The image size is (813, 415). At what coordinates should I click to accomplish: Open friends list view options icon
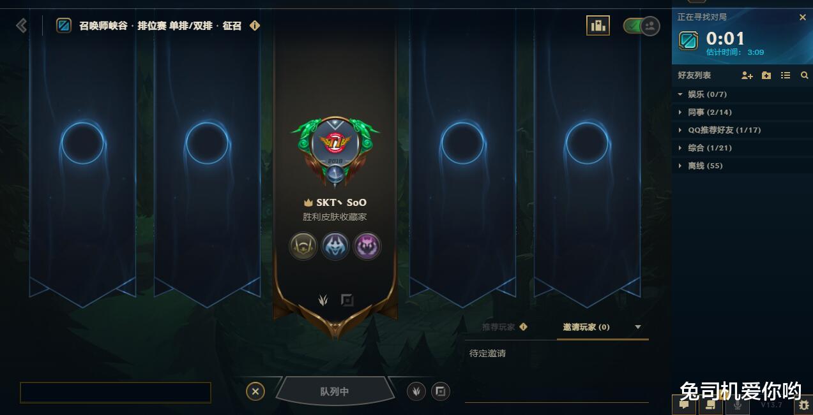[x=786, y=75]
